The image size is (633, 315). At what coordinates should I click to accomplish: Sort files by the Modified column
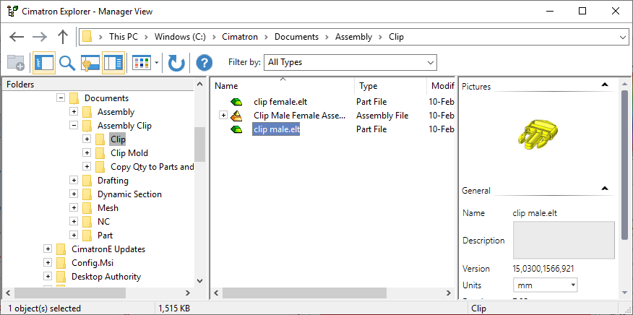pyautogui.click(x=441, y=86)
